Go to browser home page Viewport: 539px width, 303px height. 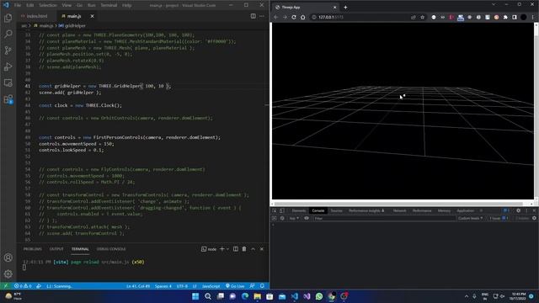point(303,17)
